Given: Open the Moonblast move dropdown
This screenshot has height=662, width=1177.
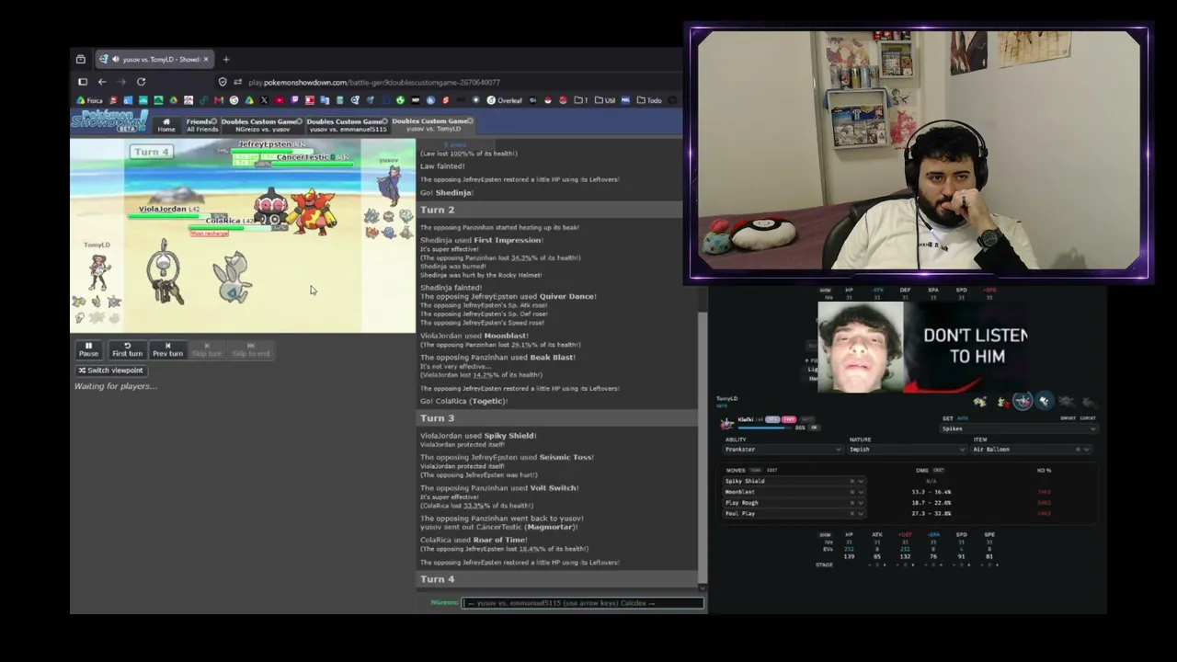Looking at the screenshot, I should coord(794,492).
